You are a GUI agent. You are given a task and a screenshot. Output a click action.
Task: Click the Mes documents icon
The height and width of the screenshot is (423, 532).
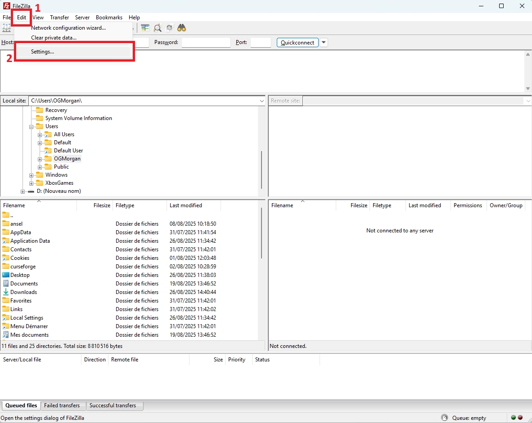point(6,334)
